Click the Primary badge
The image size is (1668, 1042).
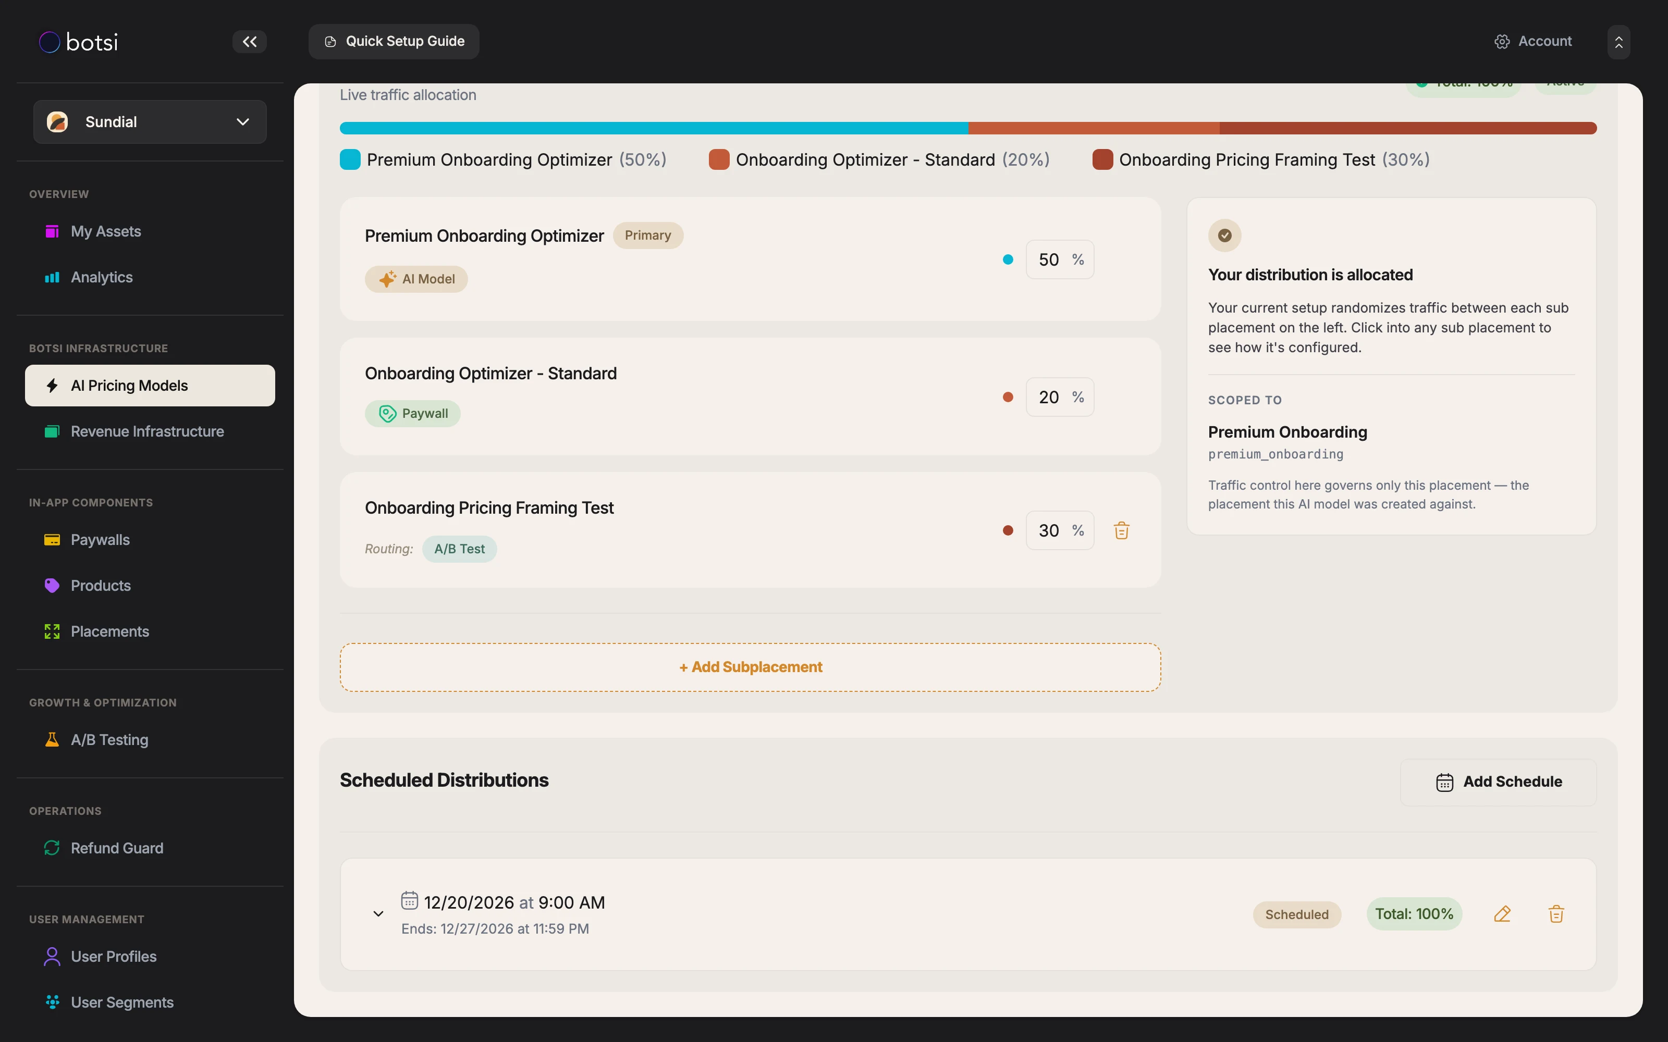[x=648, y=235]
